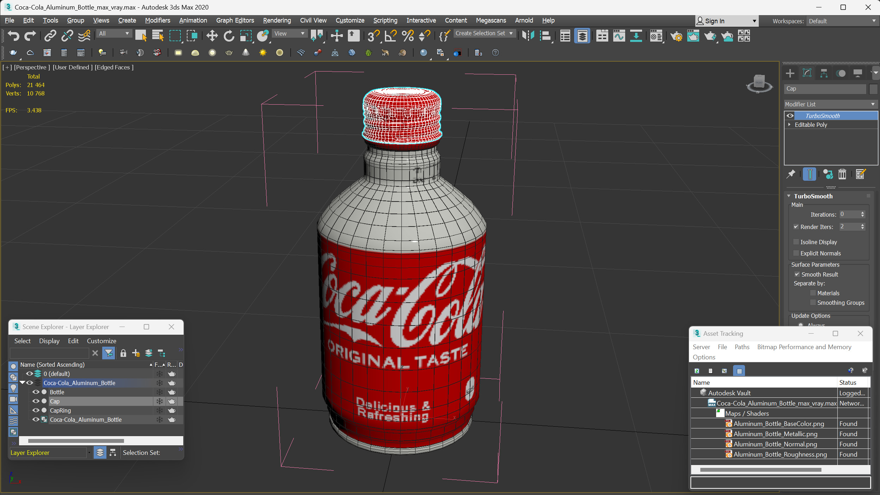Viewport: 880px width, 495px height.
Task: Increase the Iterations spinner arrows
Action: point(862,213)
